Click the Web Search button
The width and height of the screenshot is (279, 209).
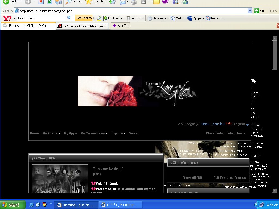[84, 18]
